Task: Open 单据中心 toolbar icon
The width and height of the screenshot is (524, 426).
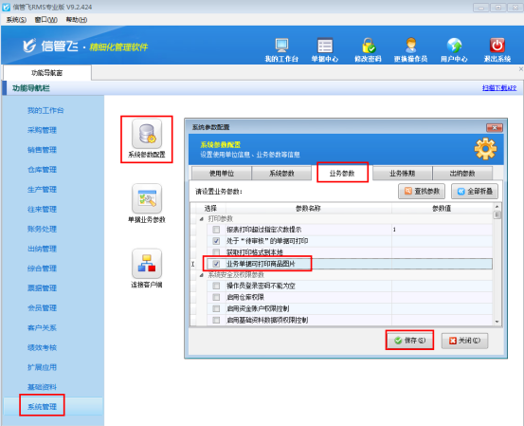Action: coord(325,46)
